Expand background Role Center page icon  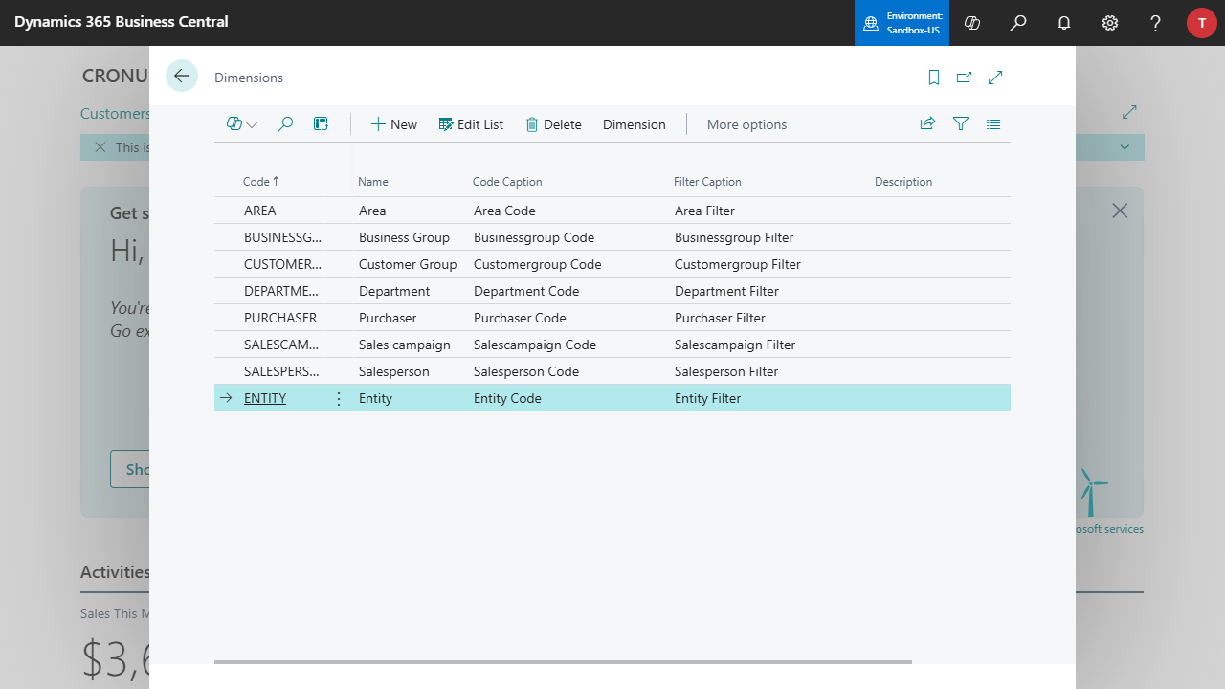[x=1129, y=112]
